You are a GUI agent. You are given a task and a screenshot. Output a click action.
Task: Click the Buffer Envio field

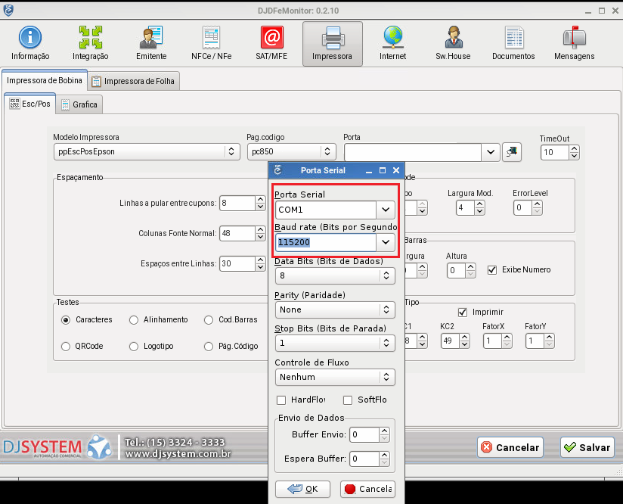point(364,435)
